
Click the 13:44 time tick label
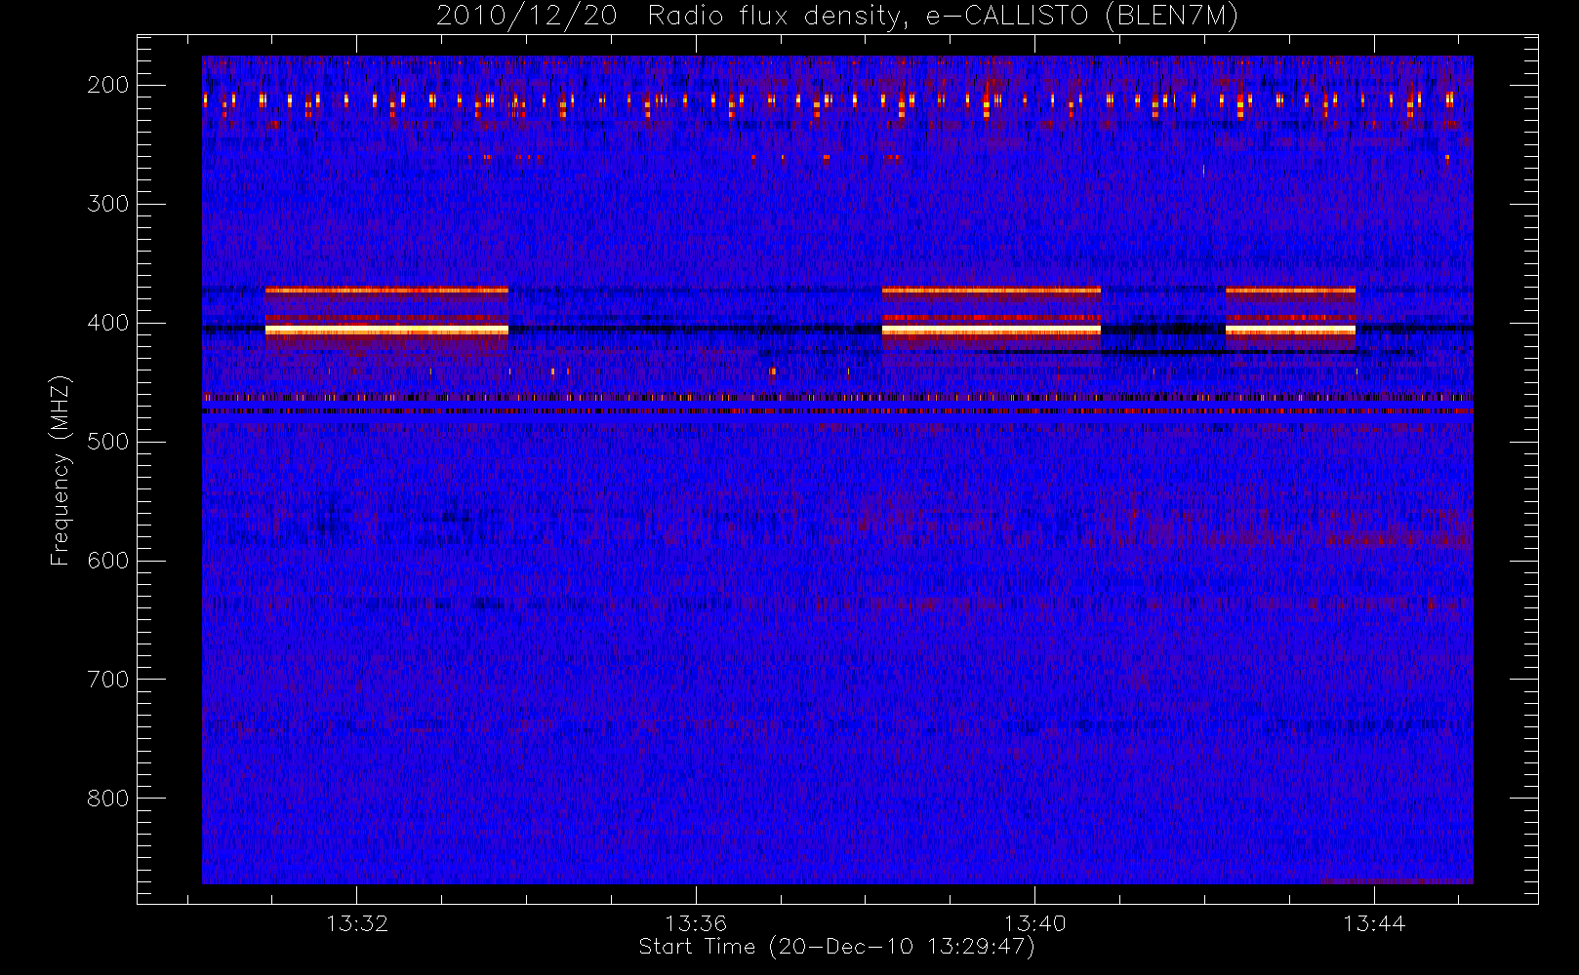tap(1374, 923)
